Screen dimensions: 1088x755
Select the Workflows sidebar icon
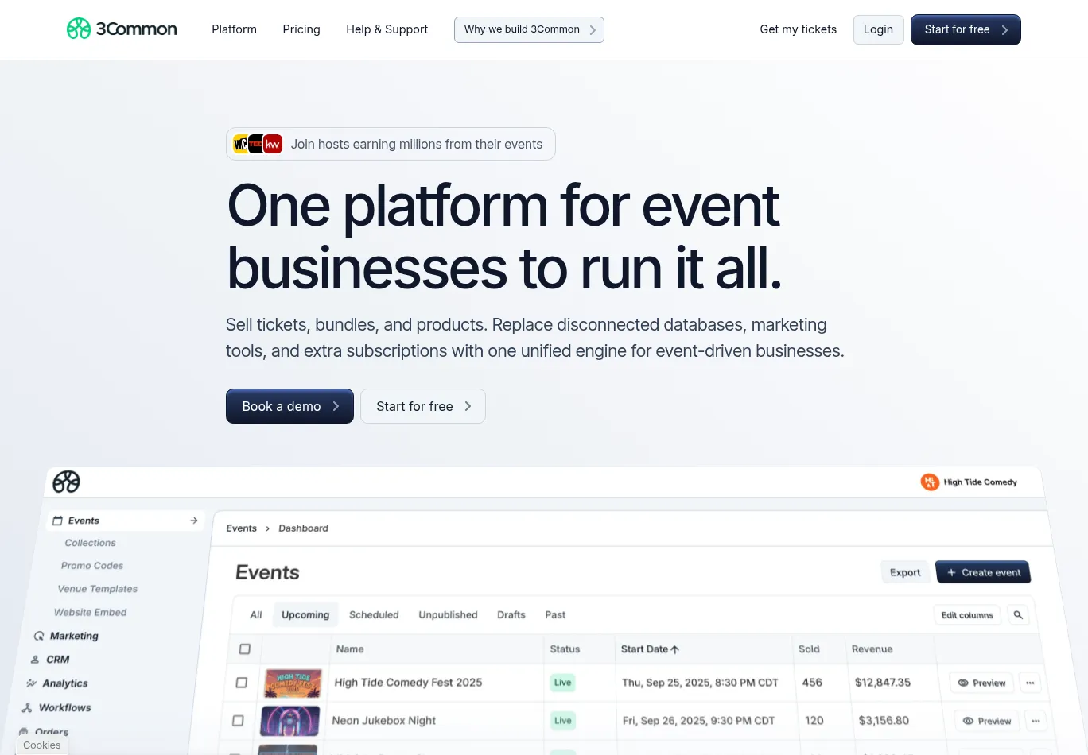pos(27,707)
